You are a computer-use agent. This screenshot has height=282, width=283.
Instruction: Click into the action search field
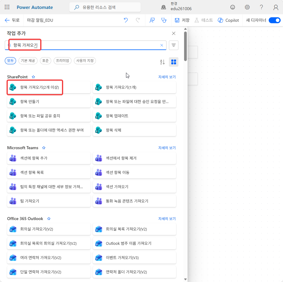85,45
